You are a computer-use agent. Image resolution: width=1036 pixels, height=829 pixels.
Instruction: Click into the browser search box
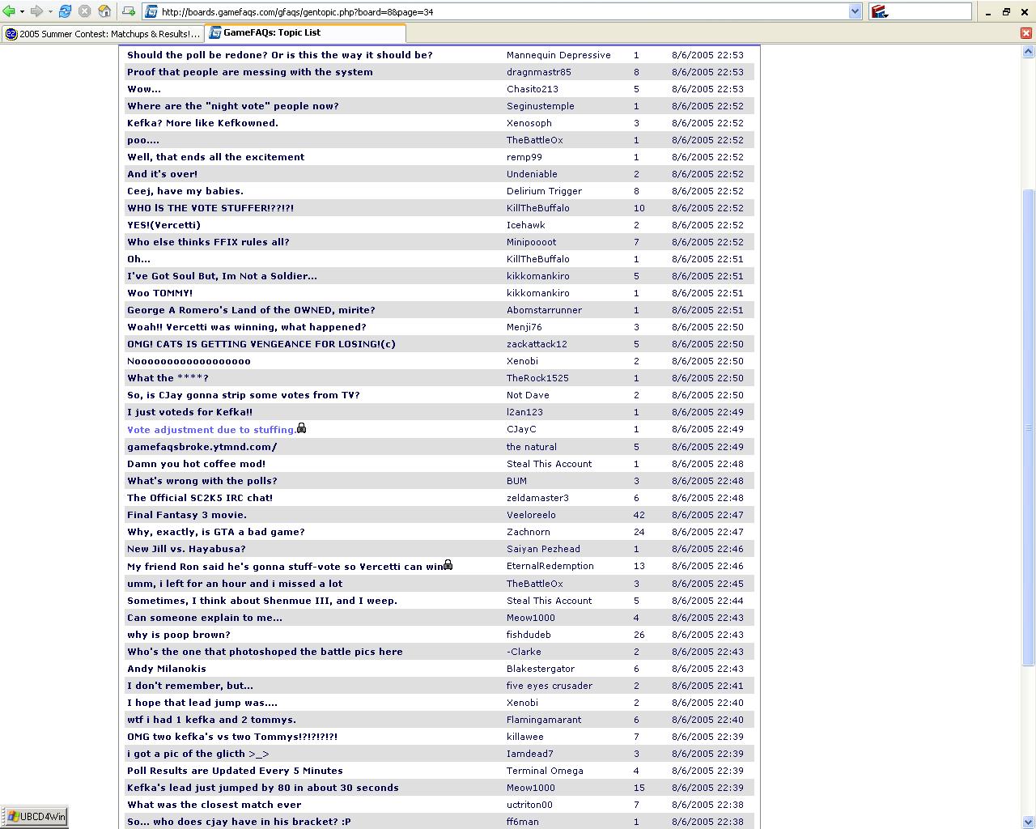(x=930, y=11)
